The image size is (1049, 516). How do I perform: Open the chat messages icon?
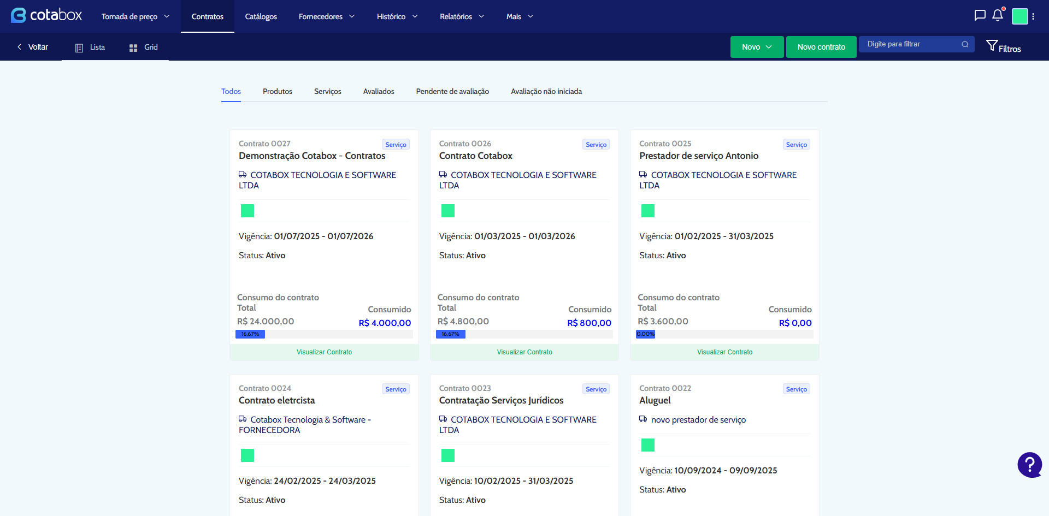(980, 15)
